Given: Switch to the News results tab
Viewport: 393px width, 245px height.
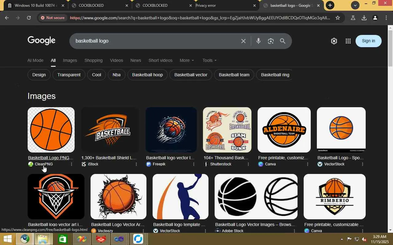Looking at the screenshot, I should pos(136,60).
